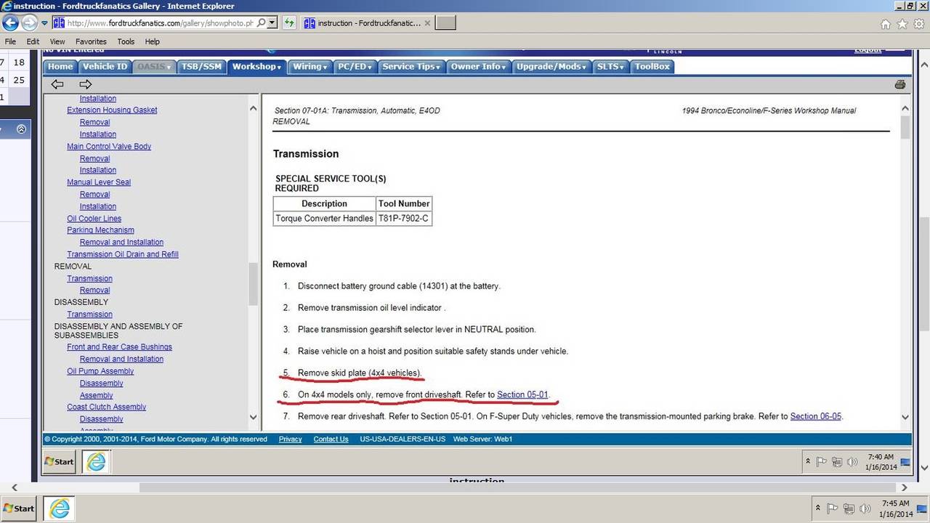Open the Oil Pump Assembly link
Viewport: 930px width, 523px height.
(100, 371)
